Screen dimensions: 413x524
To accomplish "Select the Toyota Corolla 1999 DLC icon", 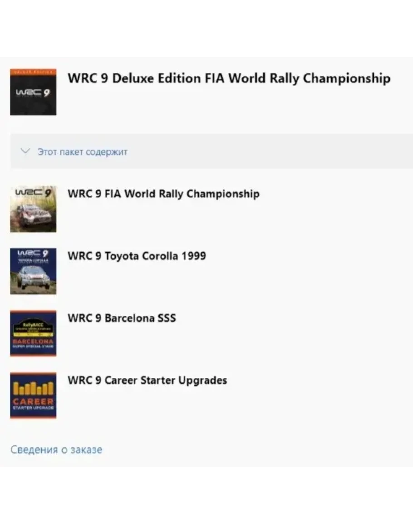I will pyautogui.click(x=33, y=271).
